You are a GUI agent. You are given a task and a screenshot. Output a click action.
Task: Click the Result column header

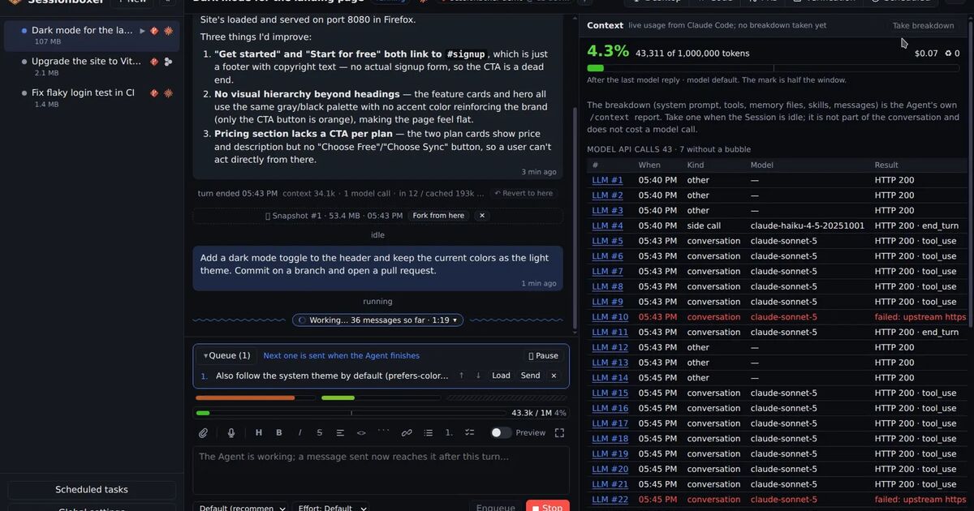point(886,165)
